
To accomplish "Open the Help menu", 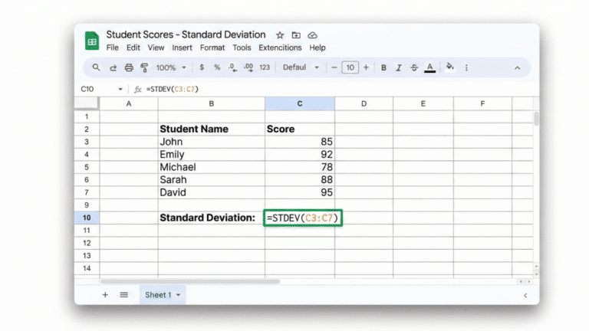I will pyautogui.click(x=318, y=48).
